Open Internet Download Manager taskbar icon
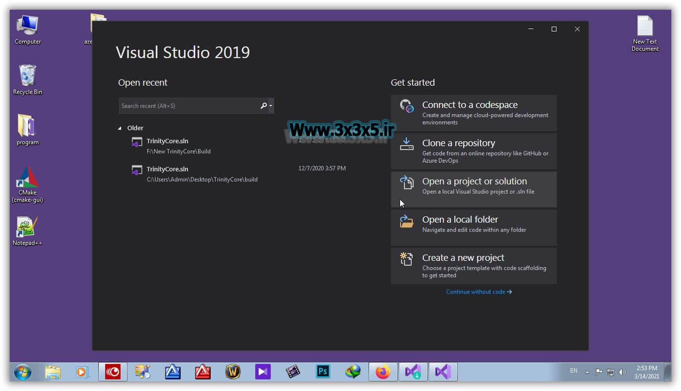Viewport: 681px width, 391px height. tap(353, 372)
